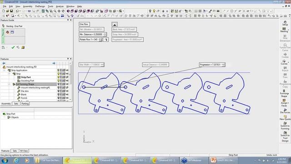
Task: Toggle the image button next to One Row
Action: [x=115, y=24]
